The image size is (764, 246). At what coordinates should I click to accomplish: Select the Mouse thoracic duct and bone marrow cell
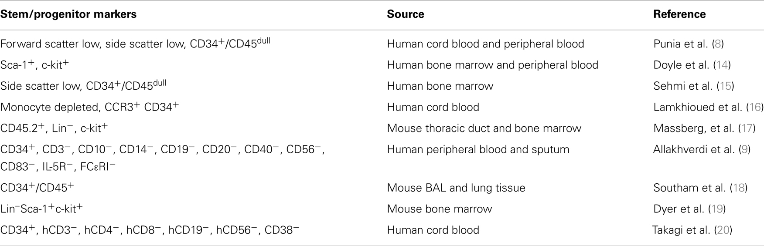point(484,129)
